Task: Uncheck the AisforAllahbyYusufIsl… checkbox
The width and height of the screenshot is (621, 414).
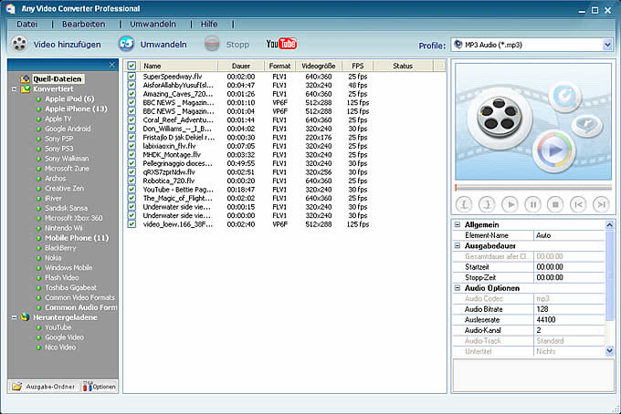Action: click(x=132, y=85)
